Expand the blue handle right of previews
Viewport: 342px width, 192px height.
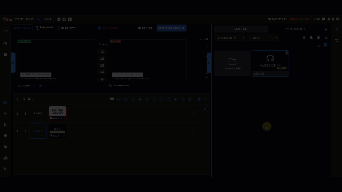coord(209,63)
